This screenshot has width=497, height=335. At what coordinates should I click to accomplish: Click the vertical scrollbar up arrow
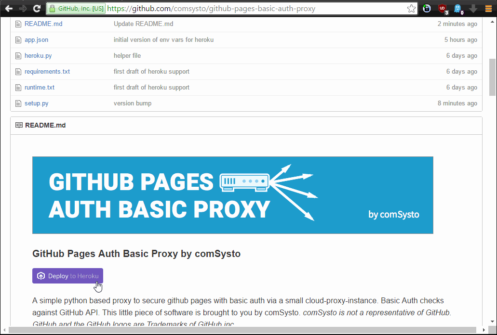click(x=492, y=22)
